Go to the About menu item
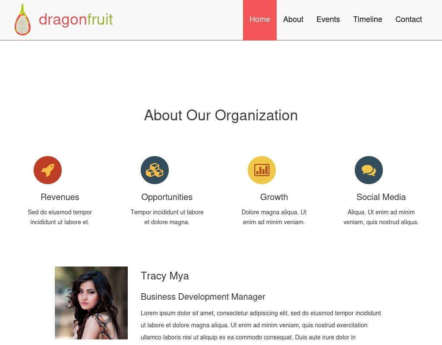Screen dimensions: 442x345 click(x=293, y=19)
